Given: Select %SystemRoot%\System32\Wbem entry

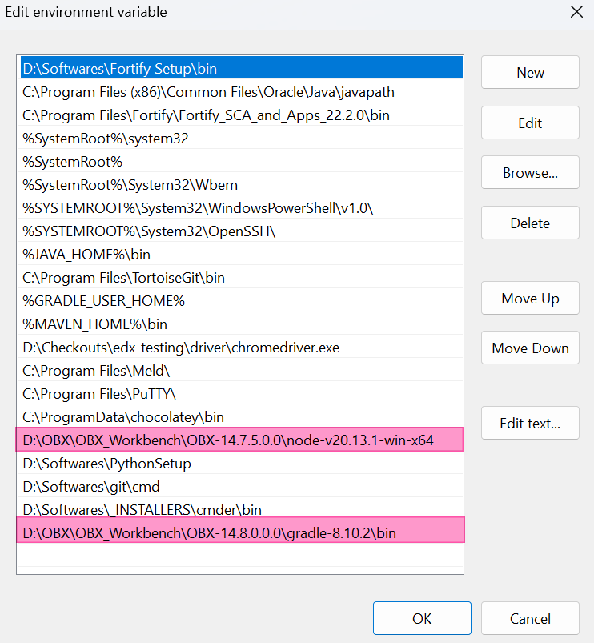Looking at the screenshot, I should click(x=242, y=184).
